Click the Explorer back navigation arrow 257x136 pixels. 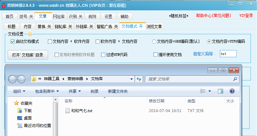(12, 79)
